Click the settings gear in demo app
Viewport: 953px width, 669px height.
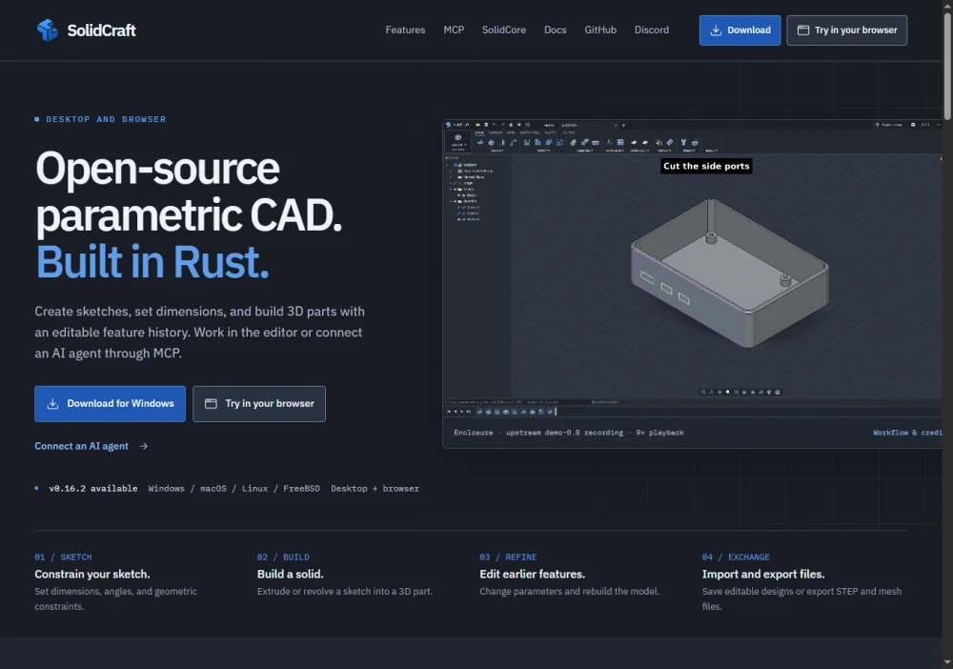(913, 125)
